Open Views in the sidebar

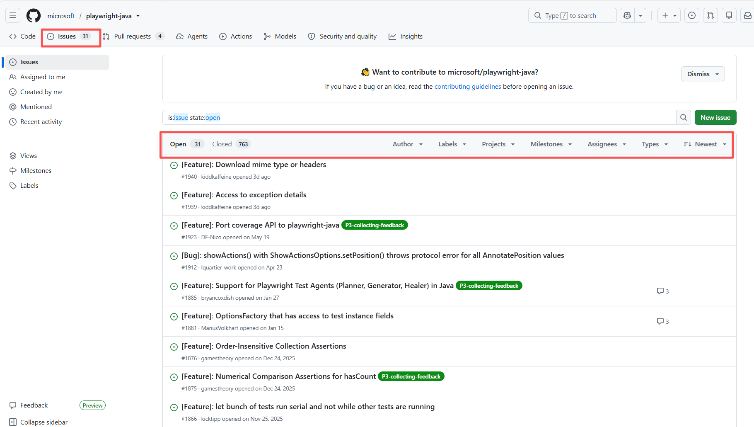pos(57,156)
